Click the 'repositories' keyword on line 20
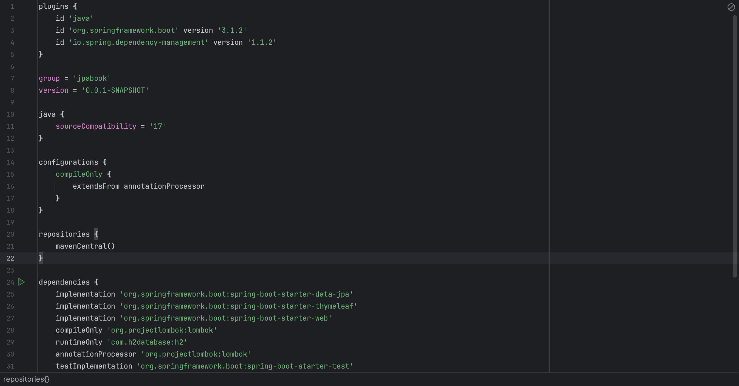Viewport: 739px width, 386px height. 64,234
